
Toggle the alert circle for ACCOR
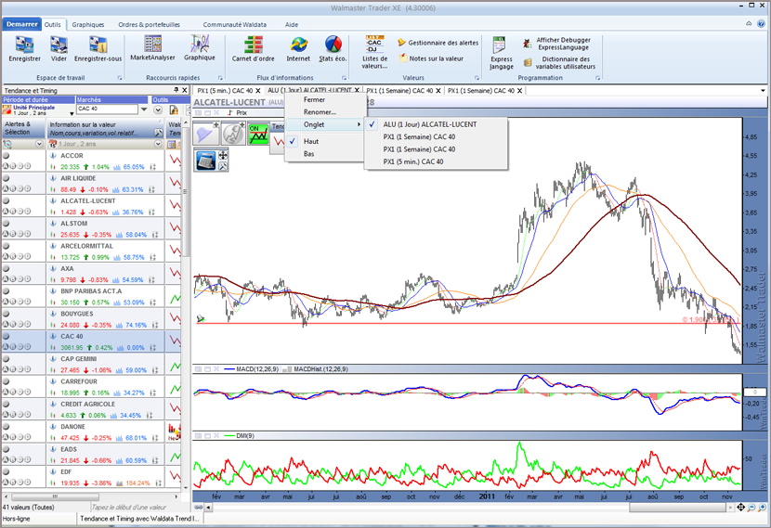[x=7, y=155]
